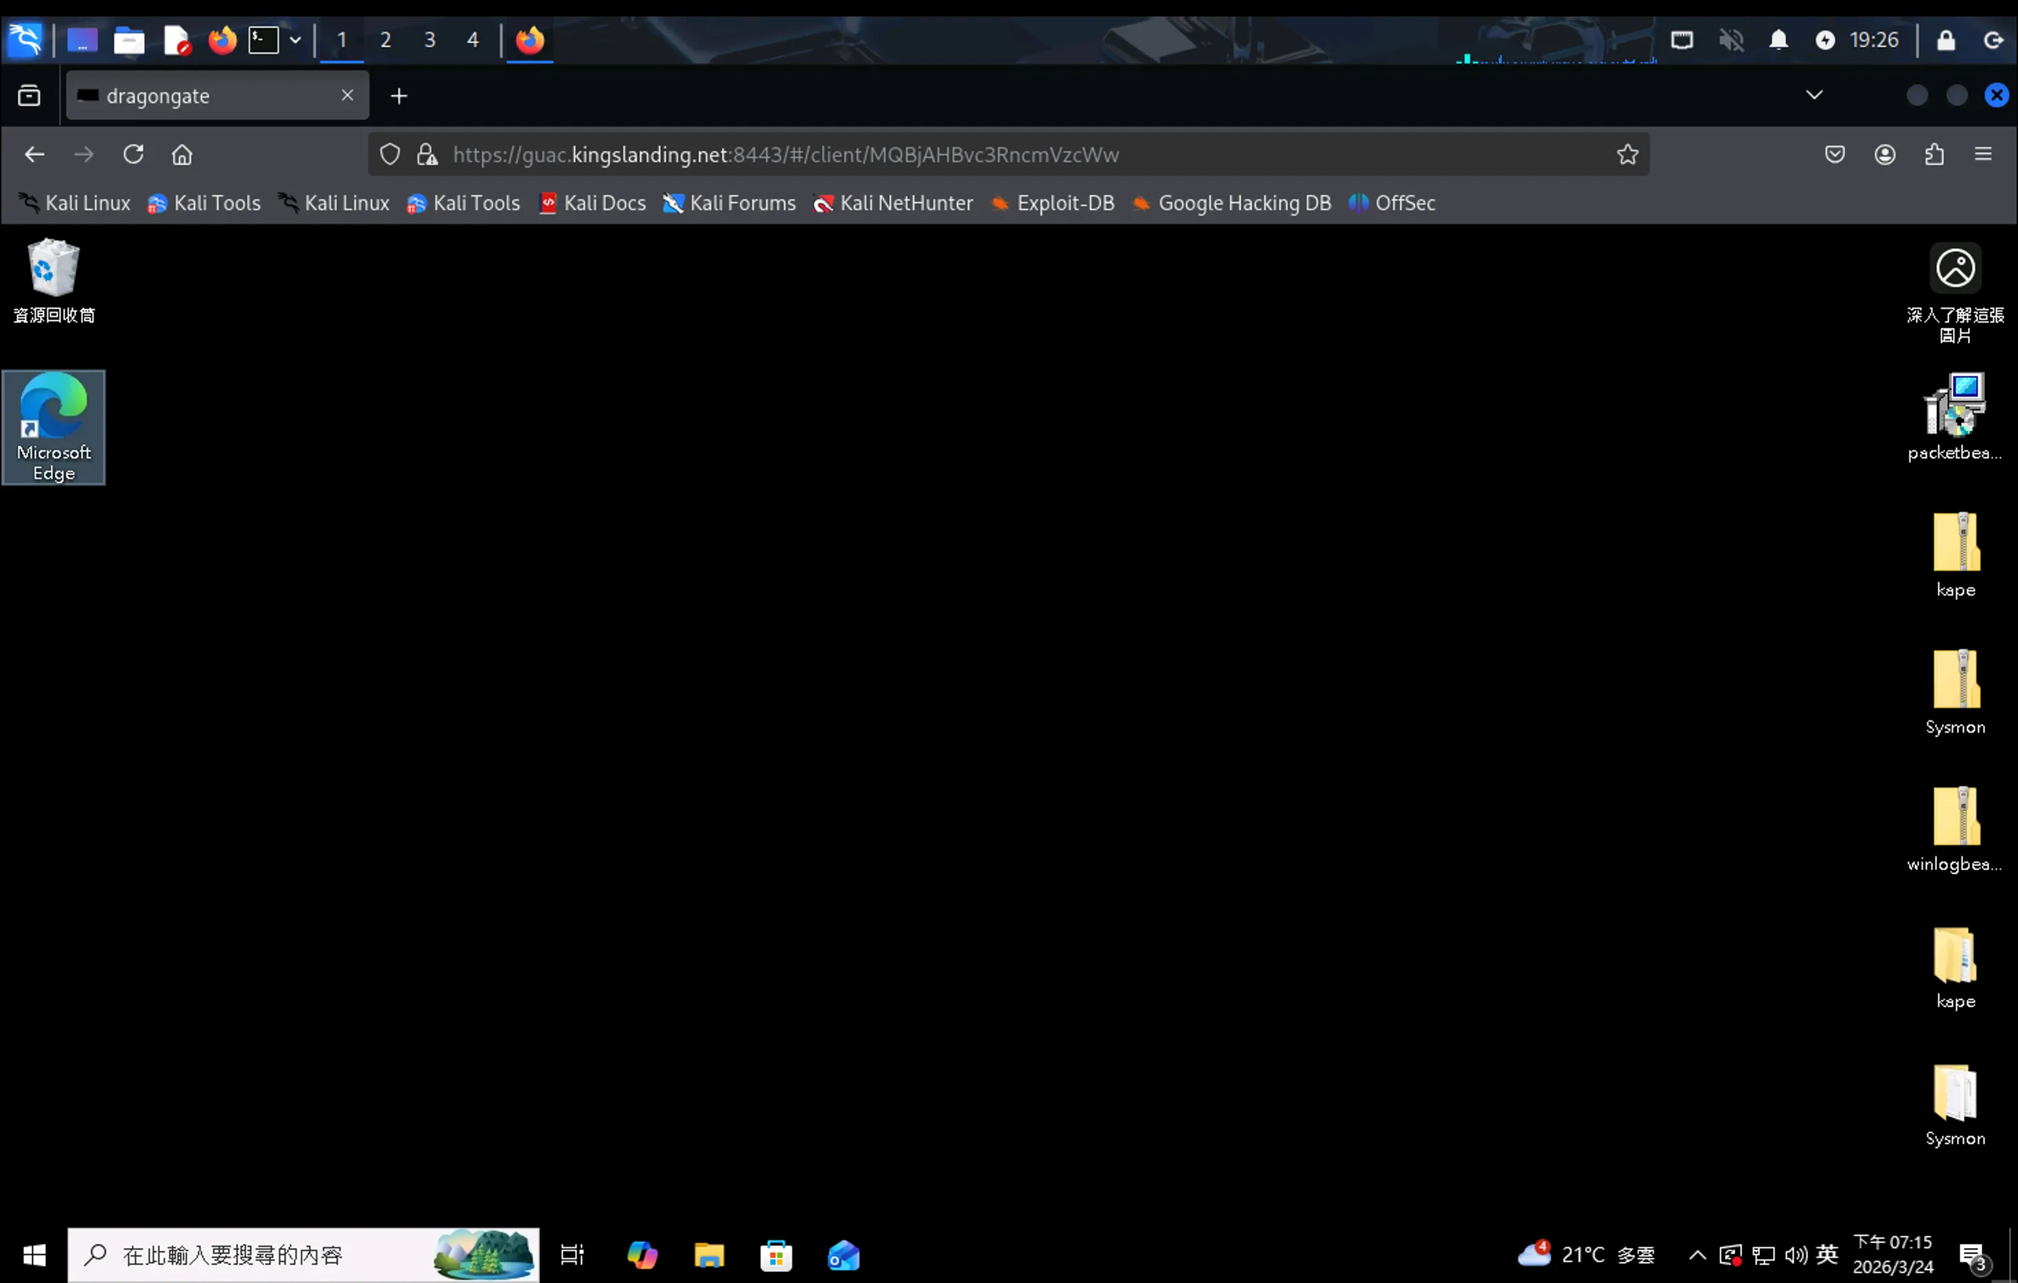Viewport: 2018px width, 1283px height.
Task: Switch to workspace 2
Action: tap(386, 40)
